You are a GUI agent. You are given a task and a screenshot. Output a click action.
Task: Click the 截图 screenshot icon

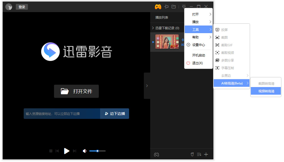(x=217, y=37)
